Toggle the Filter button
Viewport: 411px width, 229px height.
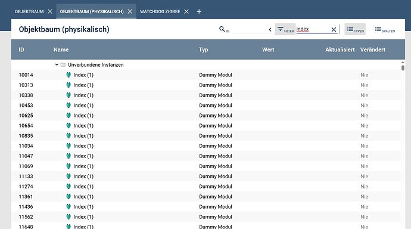(x=285, y=29)
